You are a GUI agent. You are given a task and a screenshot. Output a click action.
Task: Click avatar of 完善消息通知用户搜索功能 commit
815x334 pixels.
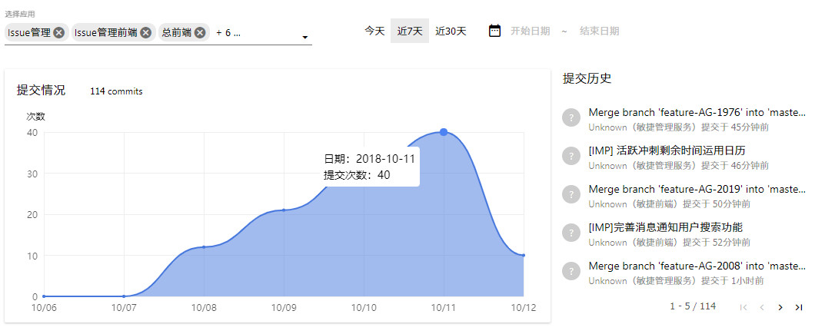tap(570, 232)
